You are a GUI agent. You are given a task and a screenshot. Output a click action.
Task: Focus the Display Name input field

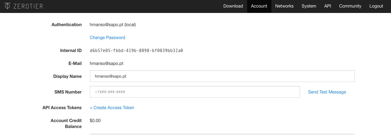click(222, 76)
